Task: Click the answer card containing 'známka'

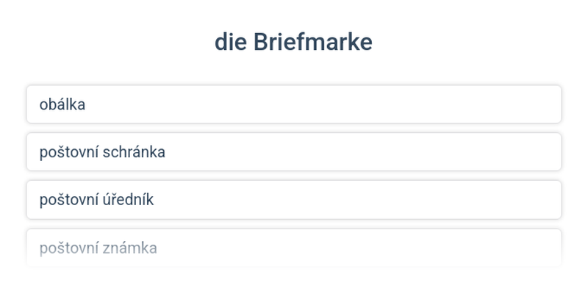Action: tap(294, 248)
